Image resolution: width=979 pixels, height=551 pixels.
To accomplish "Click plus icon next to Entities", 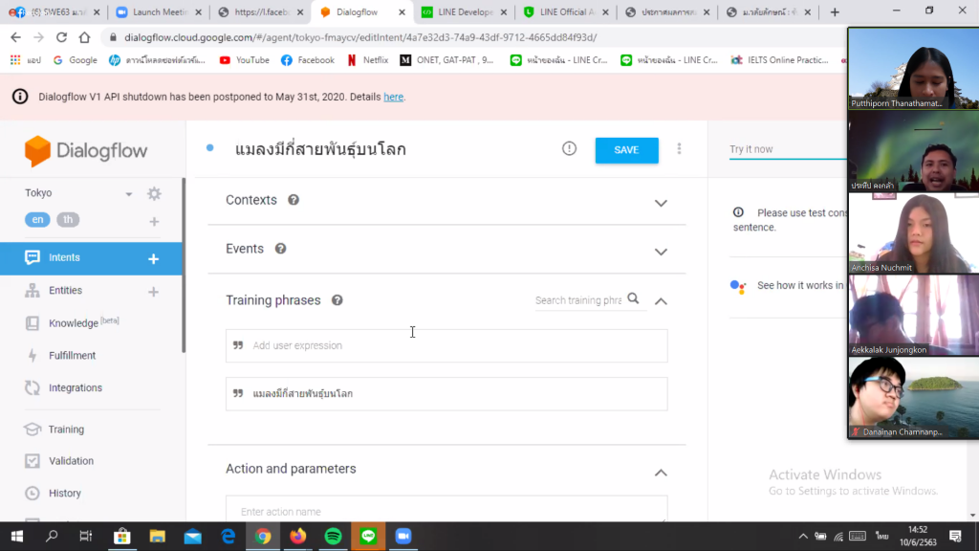I will (x=153, y=291).
